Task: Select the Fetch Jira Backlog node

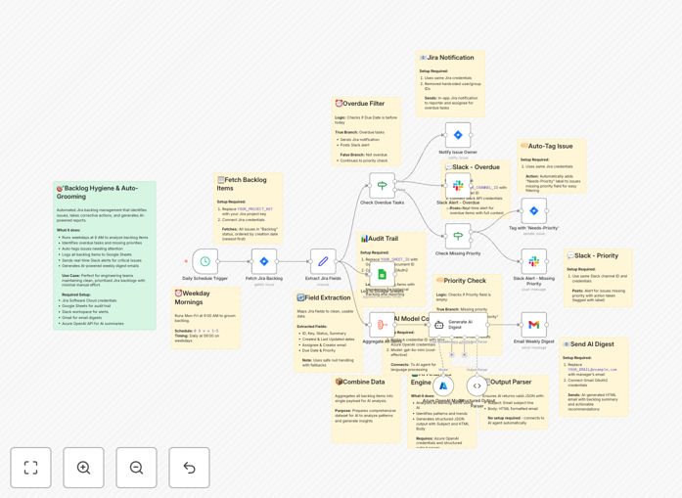Action: click(264, 261)
